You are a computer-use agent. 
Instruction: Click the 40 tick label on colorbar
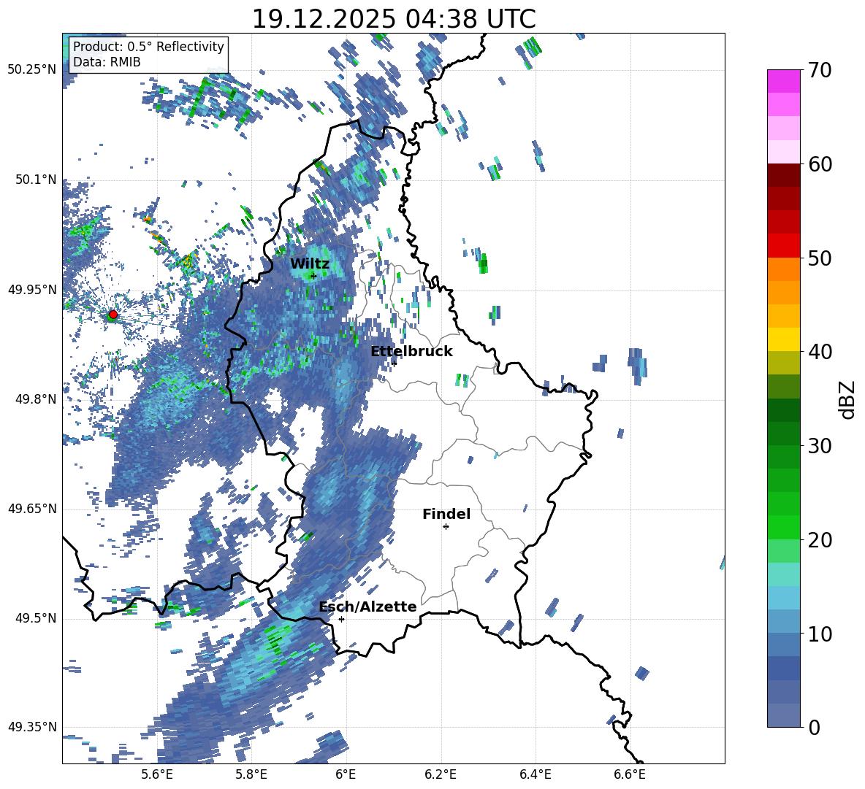tap(820, 352)
